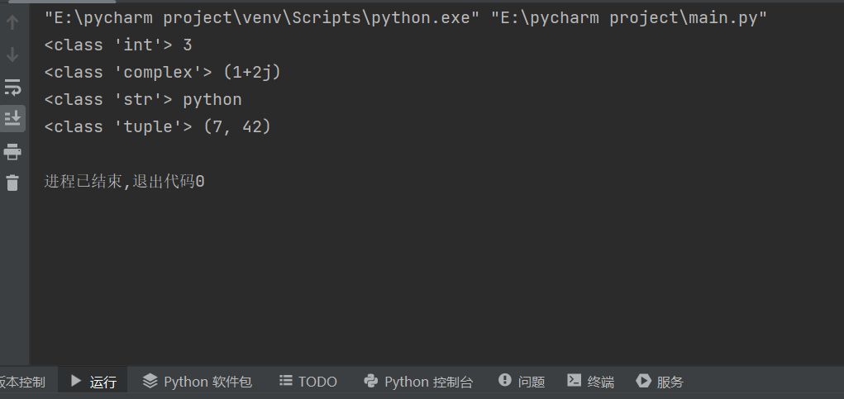844x399 pixels.
Task: Clear all console output with trash icon
Action: [12, 183]
